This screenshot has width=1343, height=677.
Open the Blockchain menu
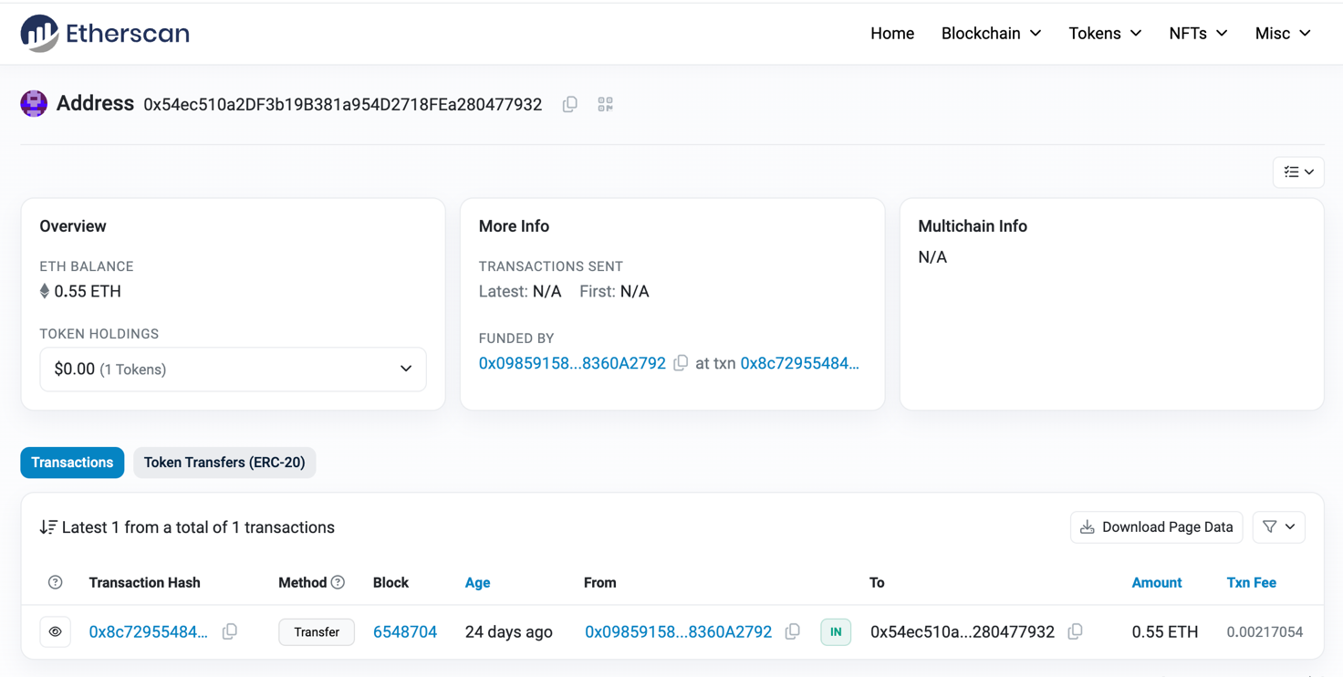pyautogui.click(x=991, y=34)
